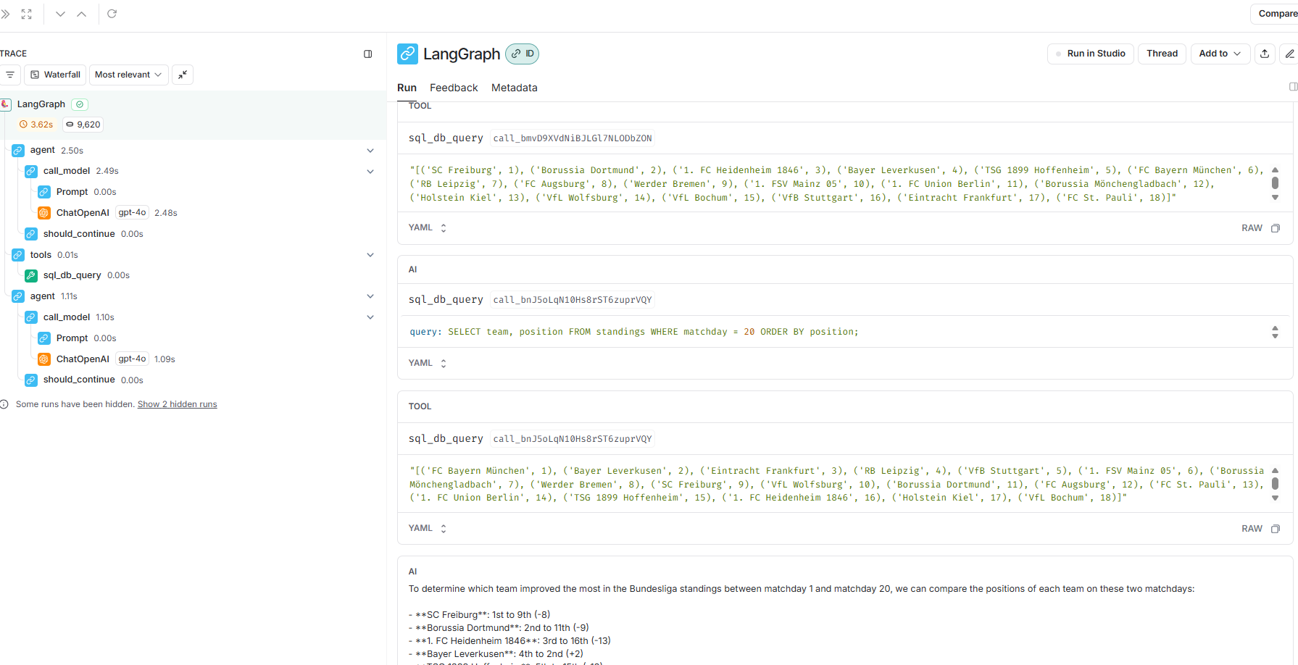
Task: Collapse the trace side panel
Action: 368,54
